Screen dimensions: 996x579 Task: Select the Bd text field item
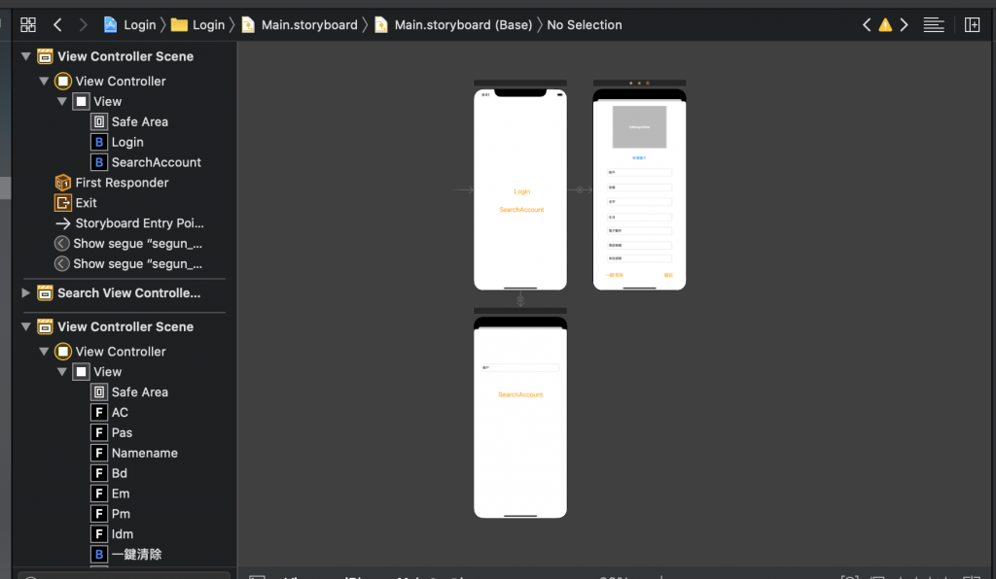tap(109, 473)
